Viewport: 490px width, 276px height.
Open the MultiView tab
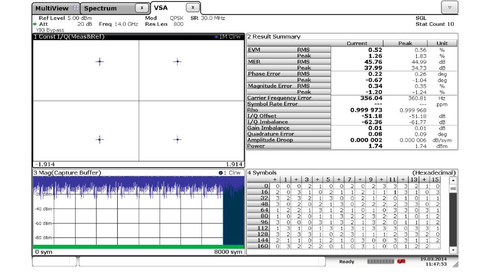coord(52,8)
